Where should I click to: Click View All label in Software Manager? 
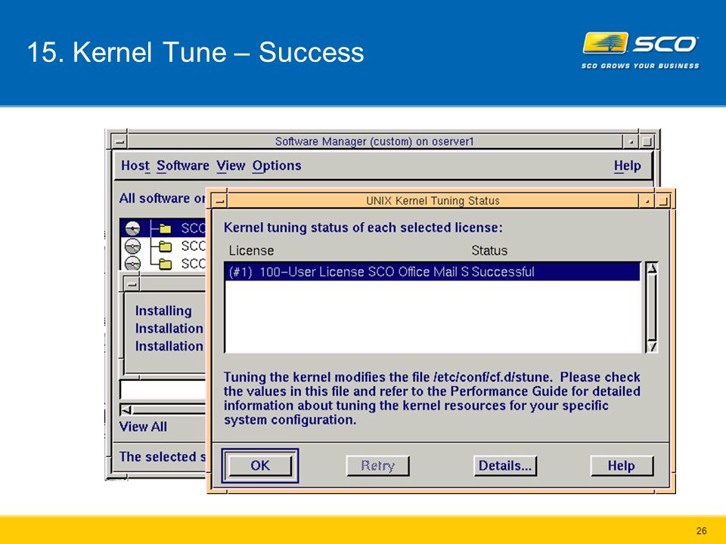click(x=143, y=426)
